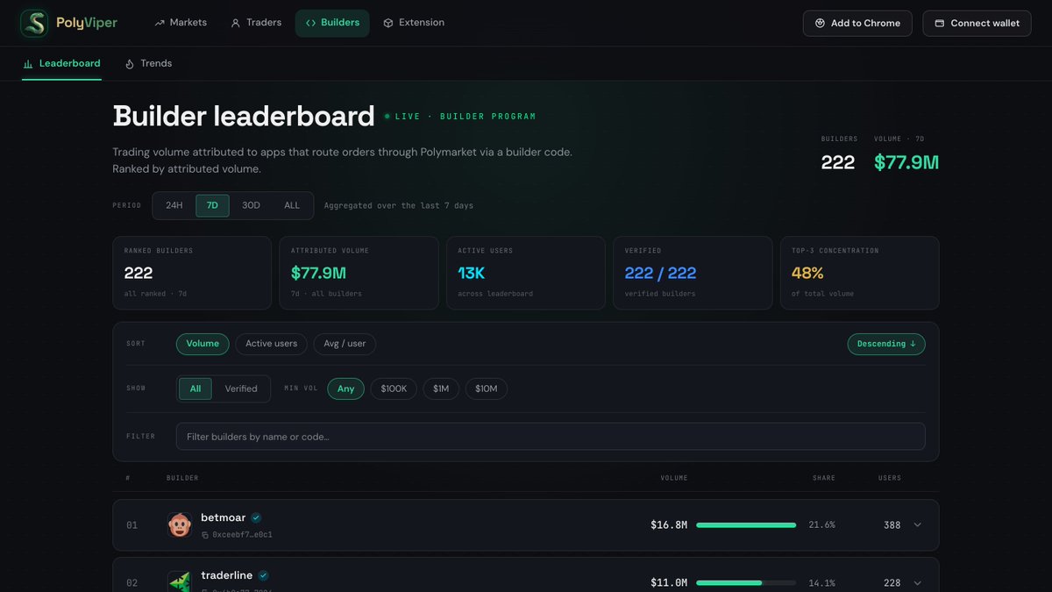Click the Traders person icon

click(235, 23)
